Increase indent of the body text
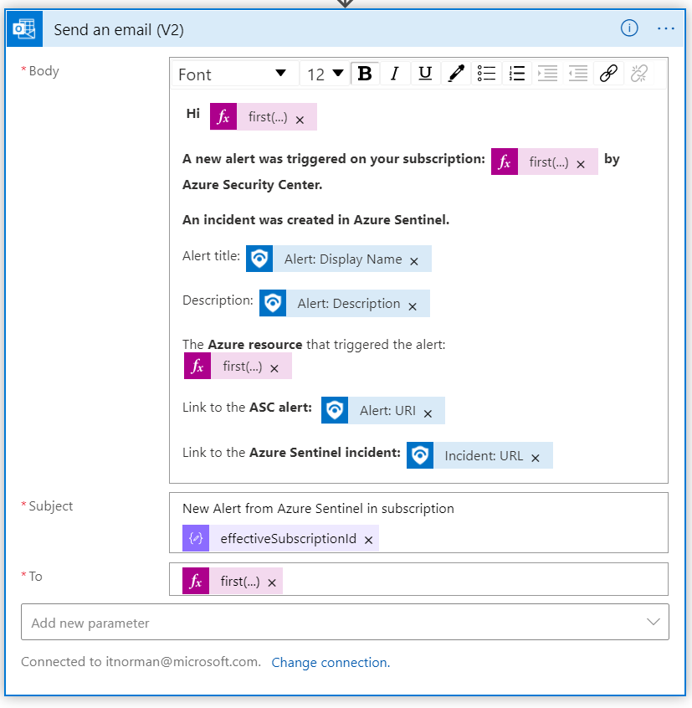This screenshot has height=708, width=692. 547,73
